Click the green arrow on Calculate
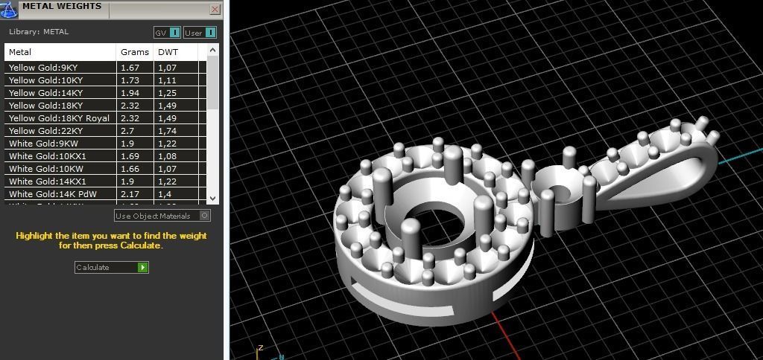This screenshot has width=763, height=360. pyautogui.click(x=142, y=267)
